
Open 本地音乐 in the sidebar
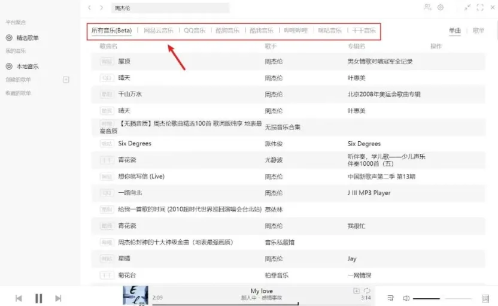tap(28, 66)
